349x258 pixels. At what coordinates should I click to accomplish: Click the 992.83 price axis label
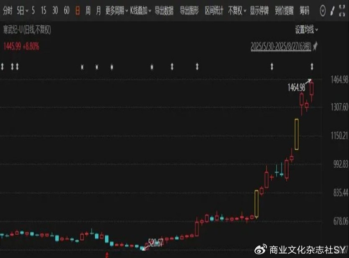point(341,164)
